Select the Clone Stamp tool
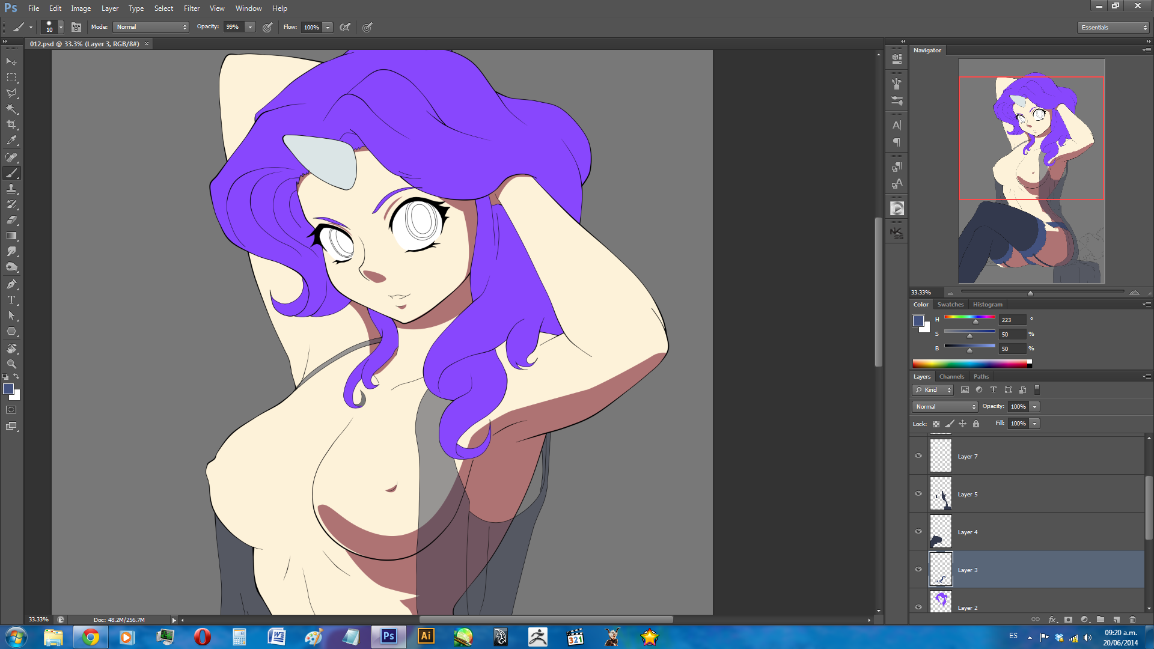Screen dimensions: 1154x649 [x=11, y=189]
